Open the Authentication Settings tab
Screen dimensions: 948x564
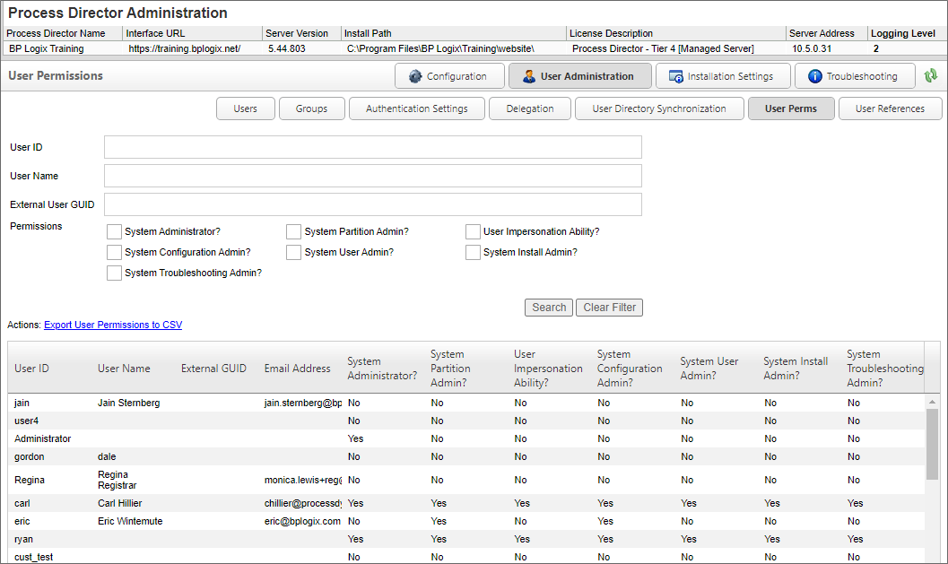coord(416,108)
